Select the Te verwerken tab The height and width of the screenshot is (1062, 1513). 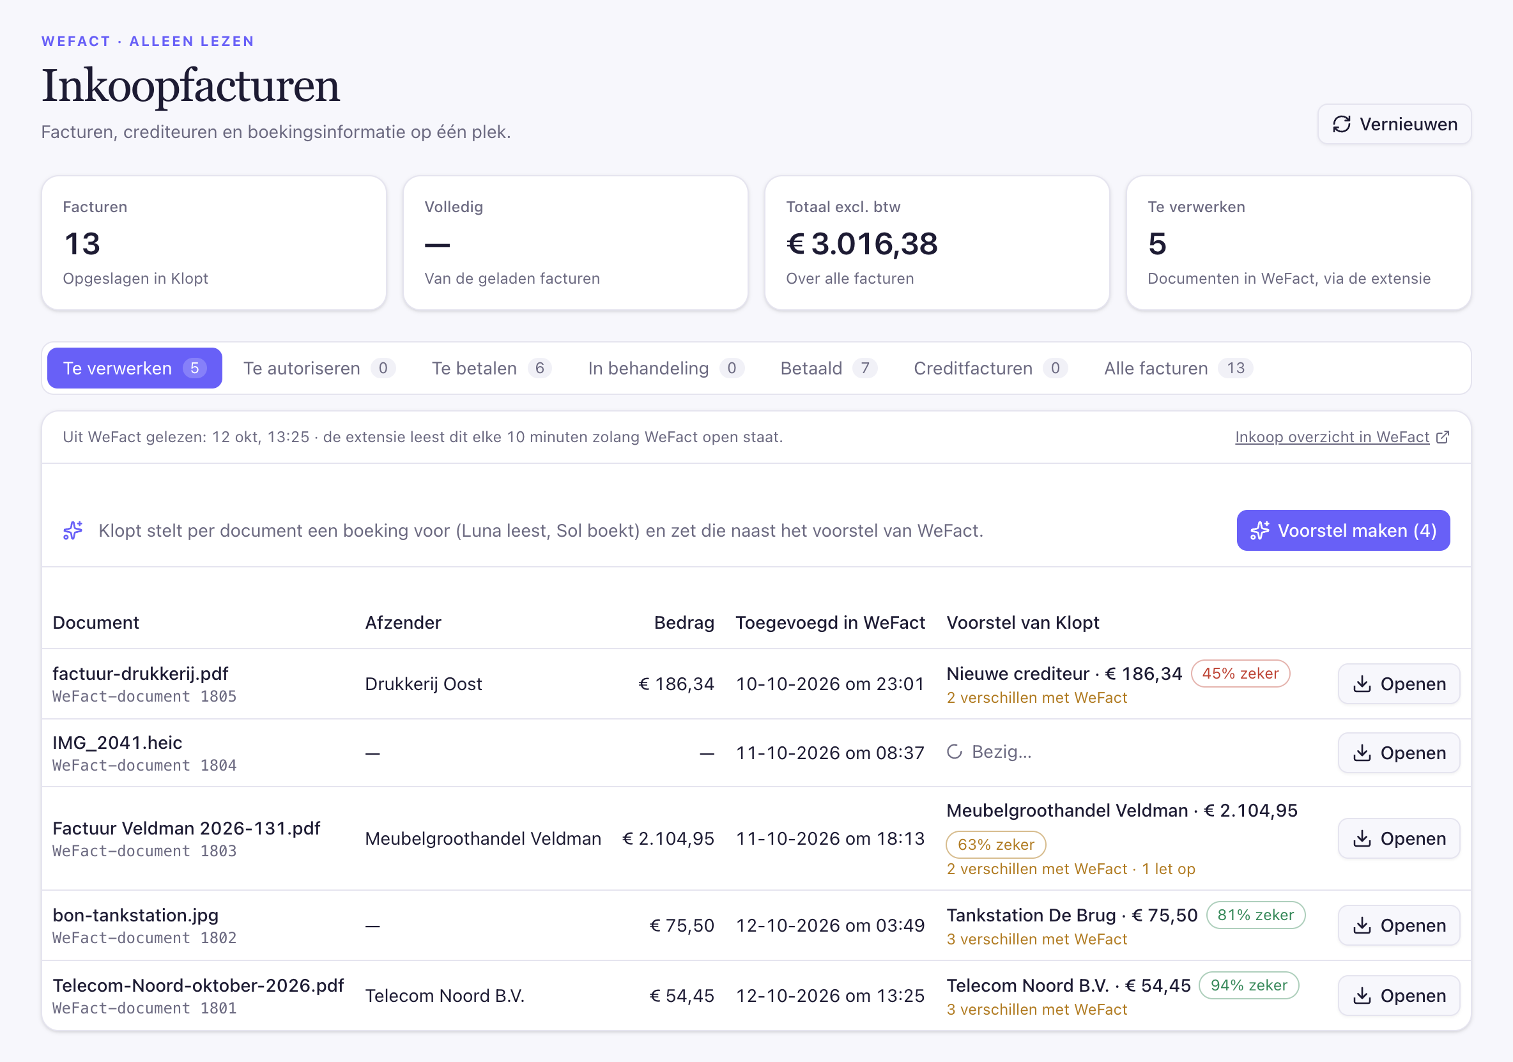tap(134, 368)
